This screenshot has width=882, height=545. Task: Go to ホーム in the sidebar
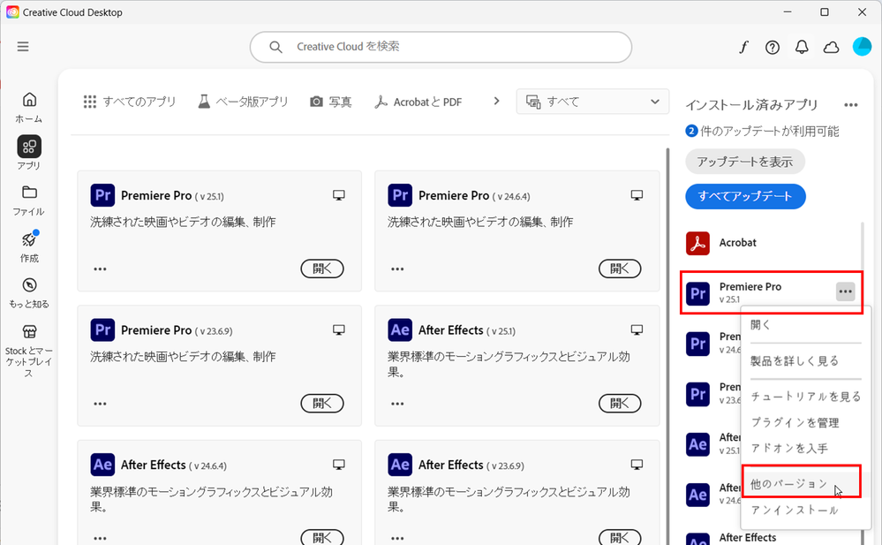[29, 108]
